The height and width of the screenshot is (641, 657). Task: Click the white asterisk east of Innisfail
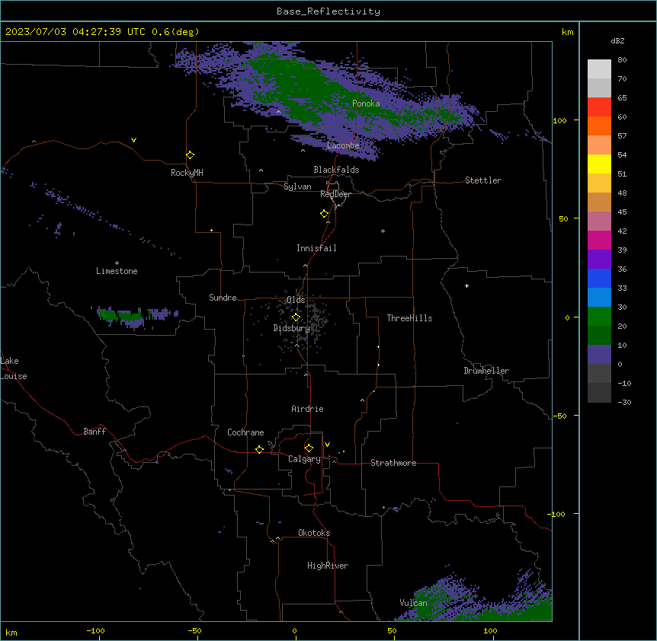point(383,231)
